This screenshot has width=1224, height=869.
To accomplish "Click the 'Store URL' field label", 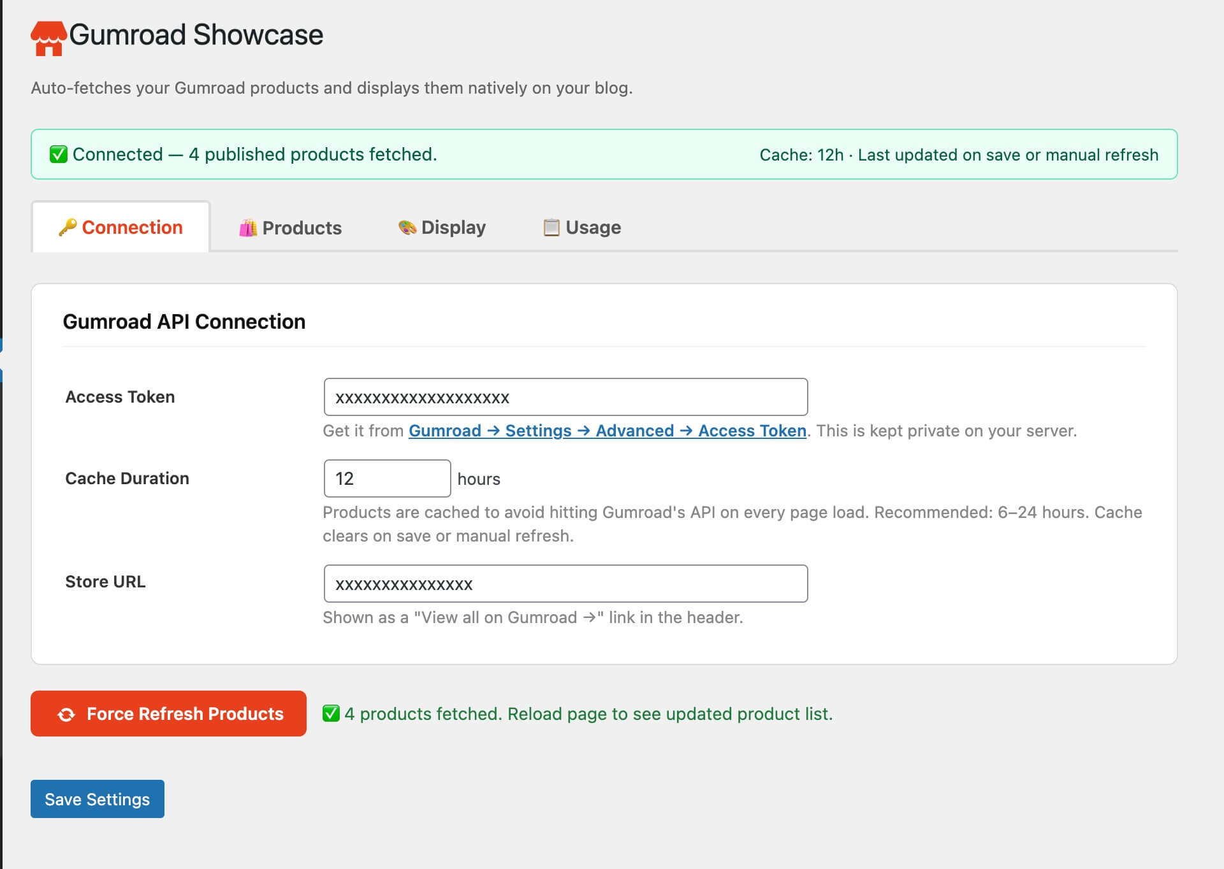I will [105, 582].
